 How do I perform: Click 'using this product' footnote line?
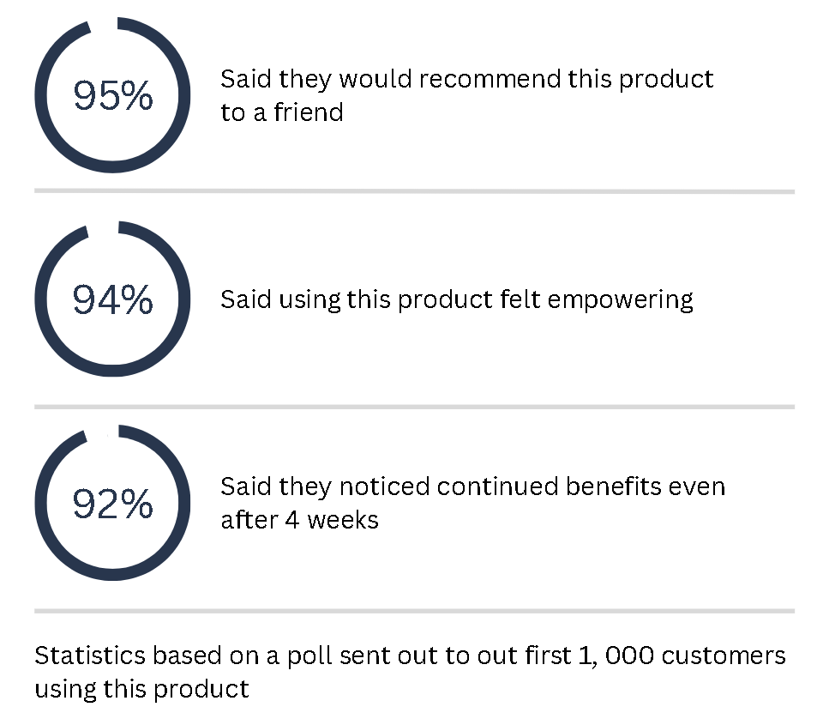[141, 689]
